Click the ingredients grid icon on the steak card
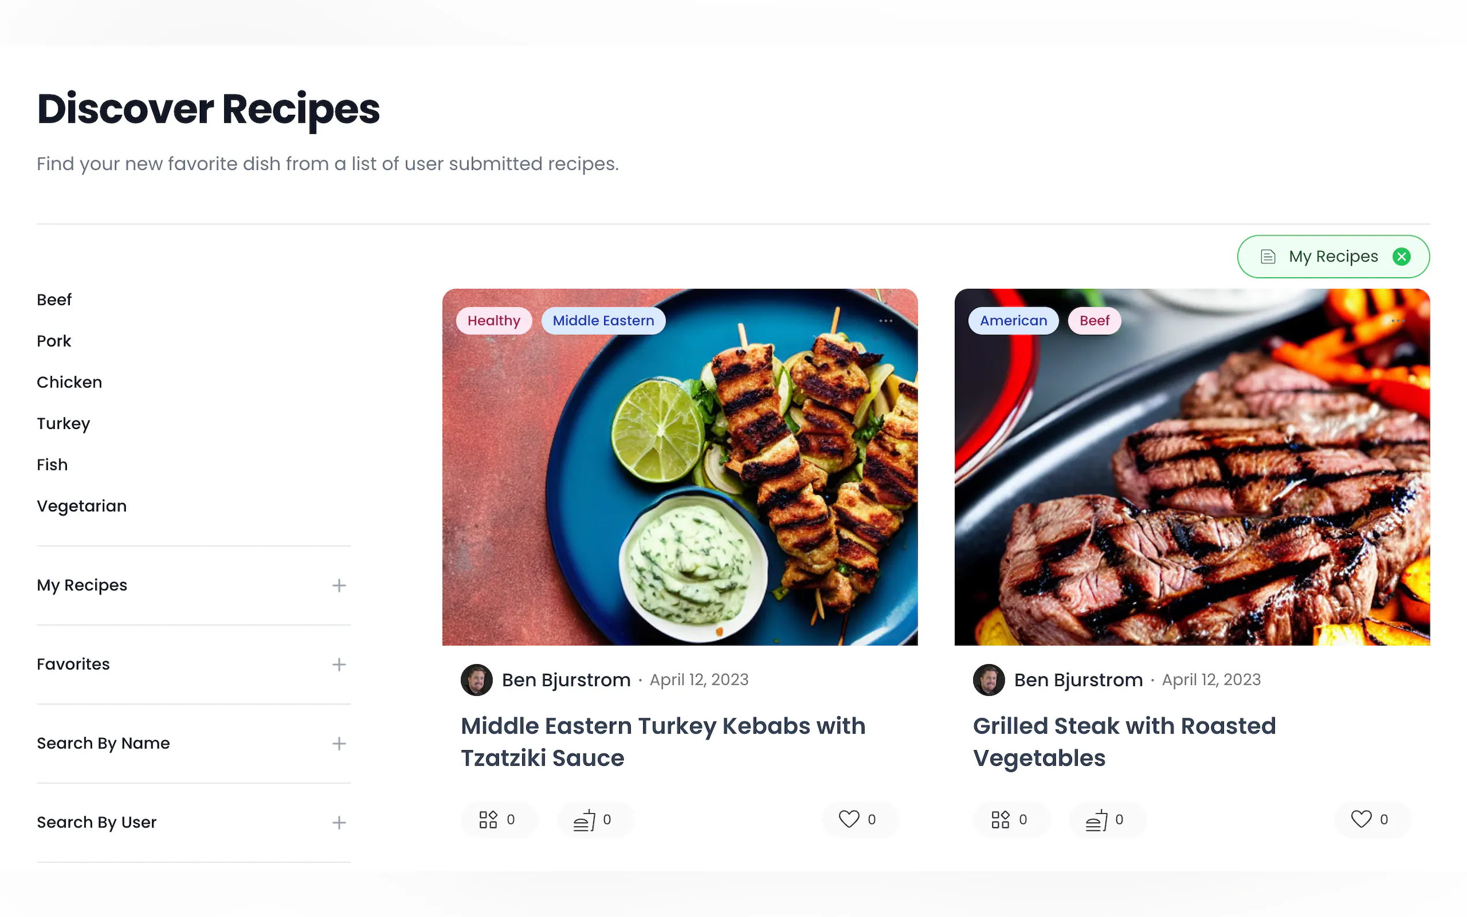The width and height of the screenshot is (1467, 917). [1000, 819]
